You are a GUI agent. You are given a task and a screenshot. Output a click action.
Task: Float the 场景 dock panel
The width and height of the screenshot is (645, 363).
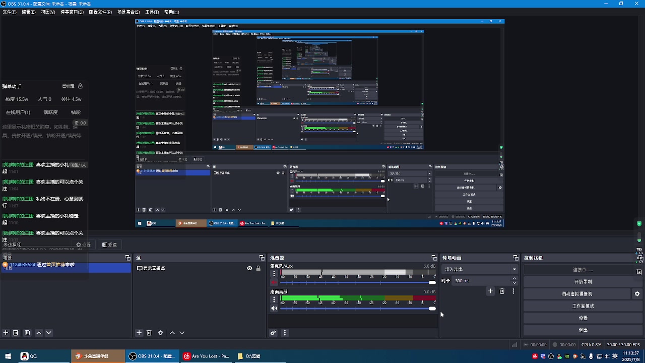(x=128, y=258)
